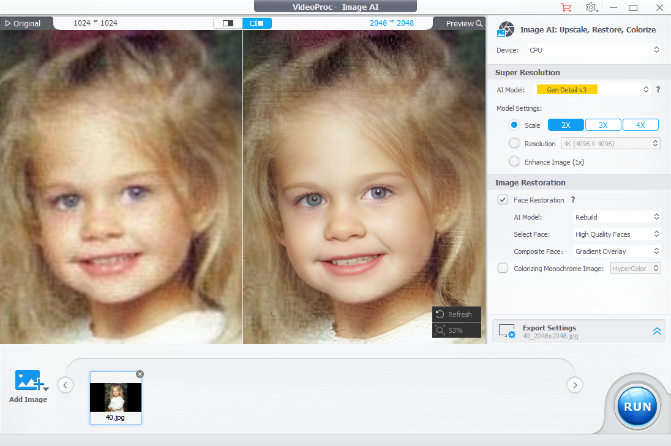Select the Resolution radio button
Image resolution: width=671 pixels, height=446 pixels.
(x=514, y=143)
